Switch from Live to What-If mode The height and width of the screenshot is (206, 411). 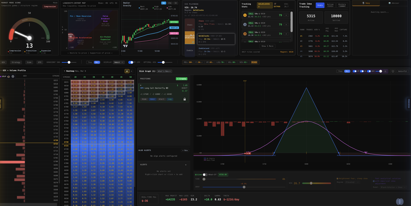205,175
